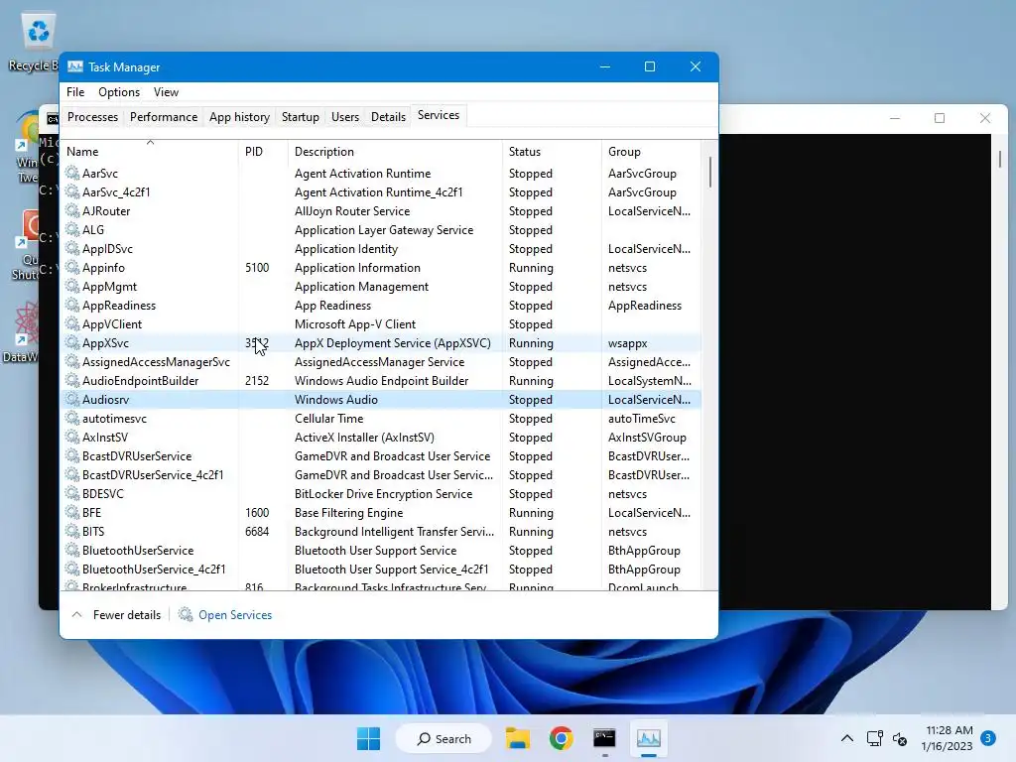Show hidden system tray icons
The image size is (1016, 762).
[847, 738]
